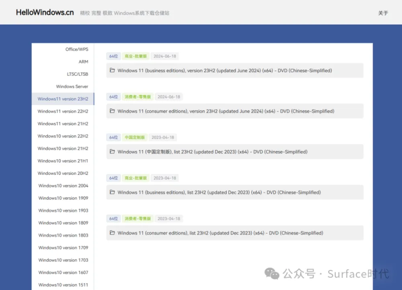Click the 商业-批量版 tag dated 2024-06-18

click(135, 56)
